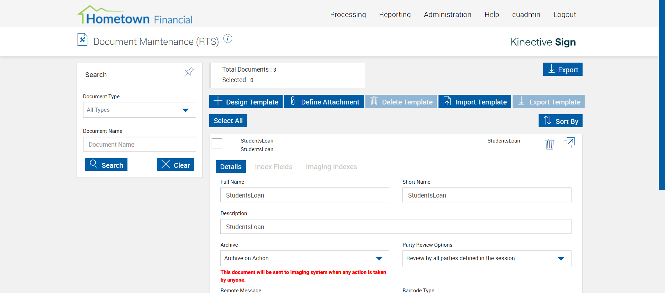
Task: Open the info icon beside Document Maintenance (RTS)
Action: pos(228,38)
